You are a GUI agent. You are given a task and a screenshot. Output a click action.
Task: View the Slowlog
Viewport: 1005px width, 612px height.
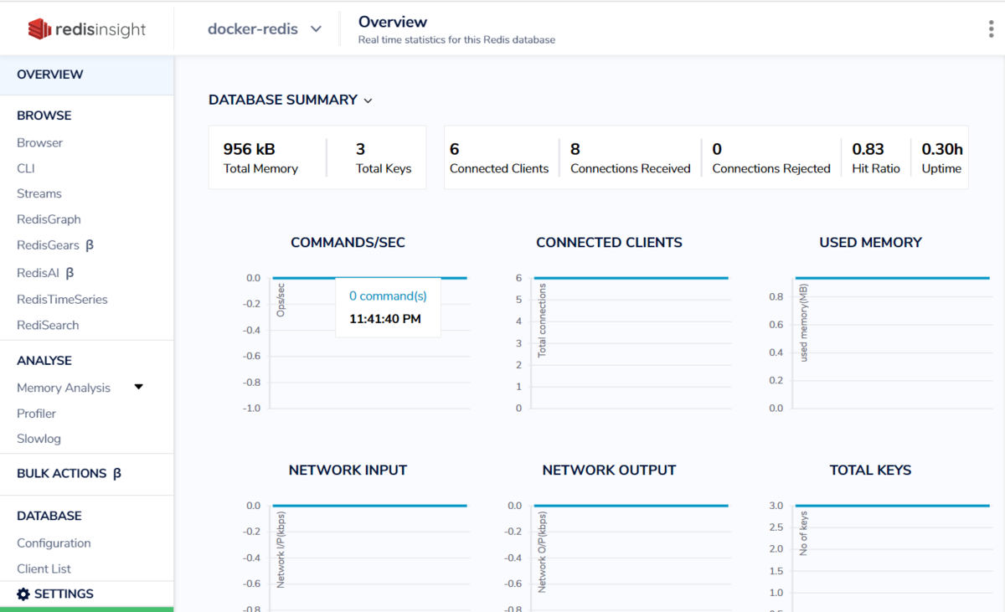pos(39,439)
